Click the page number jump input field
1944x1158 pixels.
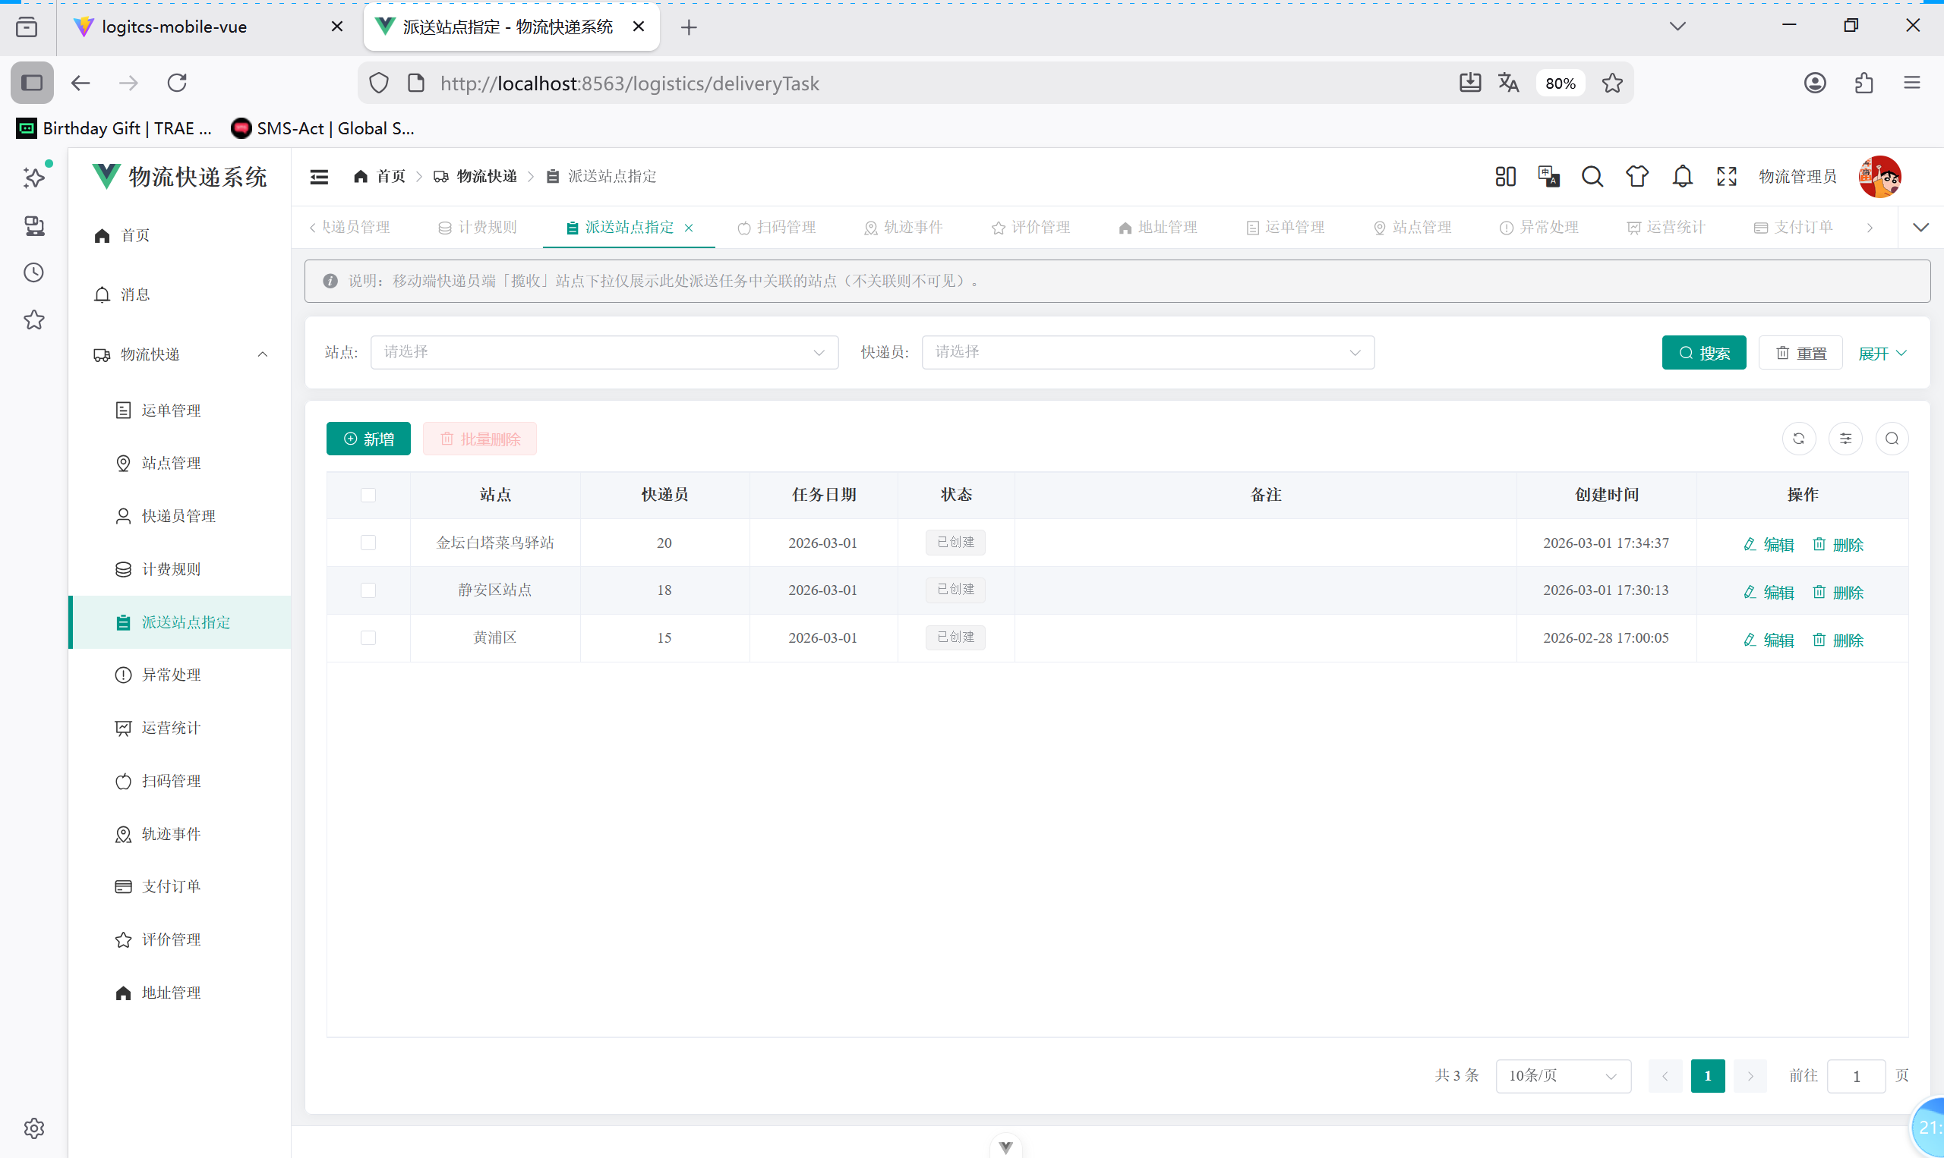[1856, 1075]
